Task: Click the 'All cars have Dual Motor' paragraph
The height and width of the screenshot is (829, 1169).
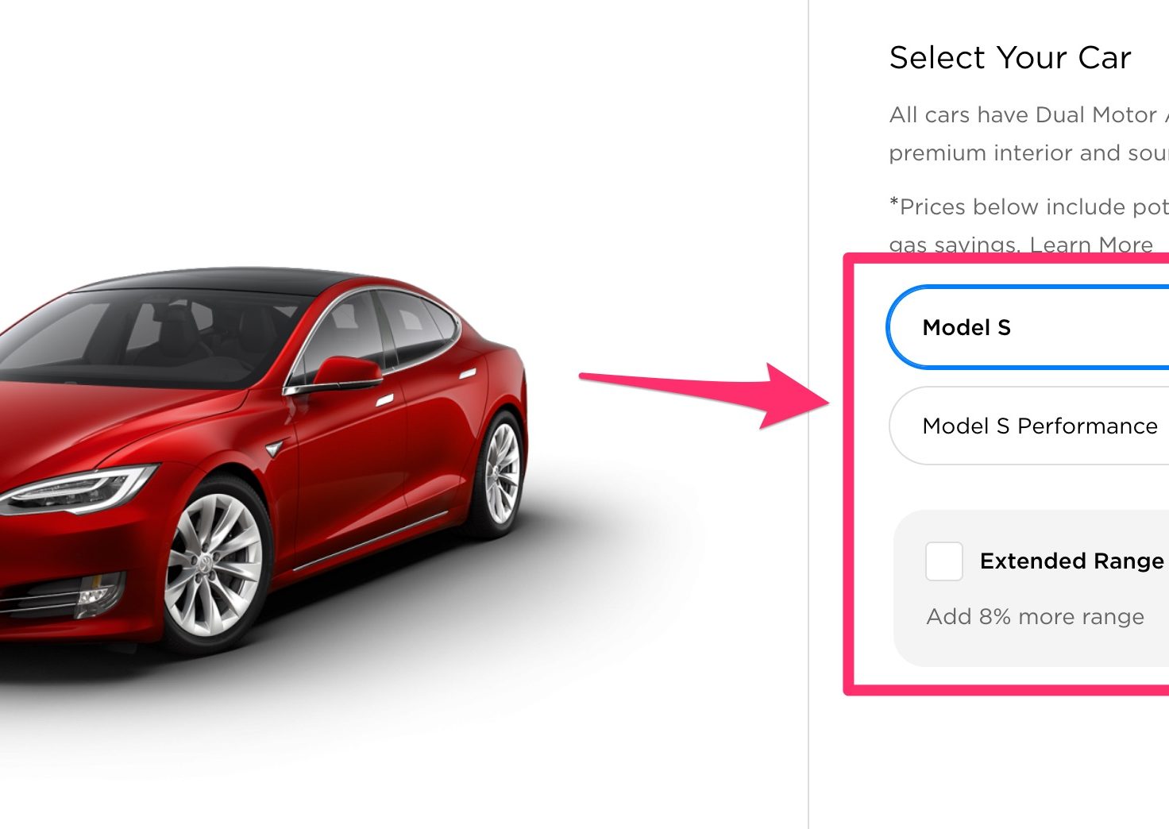Action: 1029,133
